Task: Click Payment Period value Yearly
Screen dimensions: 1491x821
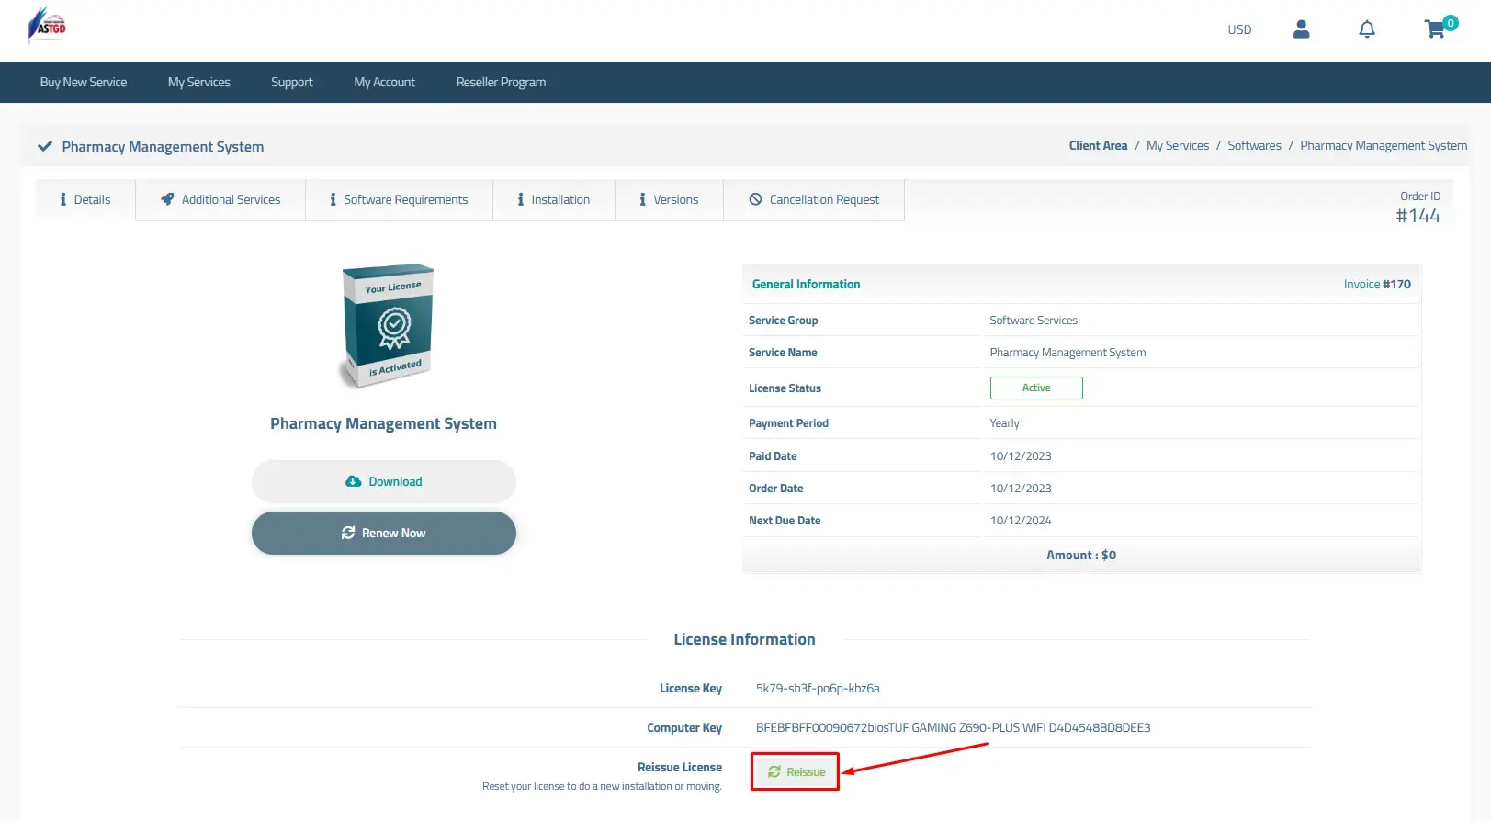Action: [x=1004, y=422]
